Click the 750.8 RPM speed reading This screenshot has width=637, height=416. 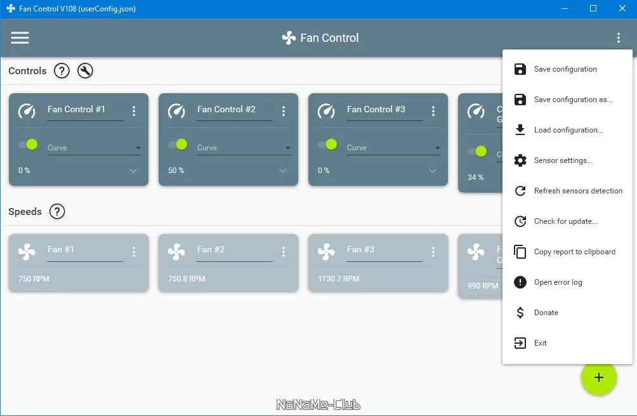187,279
